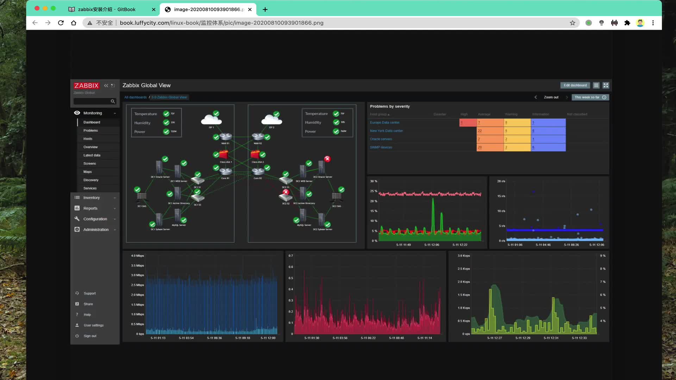Click the Core R2 router icon
Screen dimensions: 676x380
click(258, 172)
